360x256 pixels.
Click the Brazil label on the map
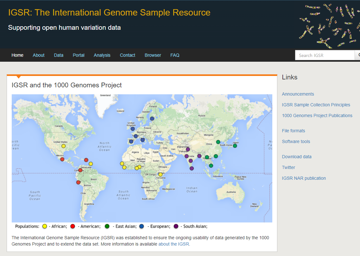pyautogui.click(x=94, y=179)
